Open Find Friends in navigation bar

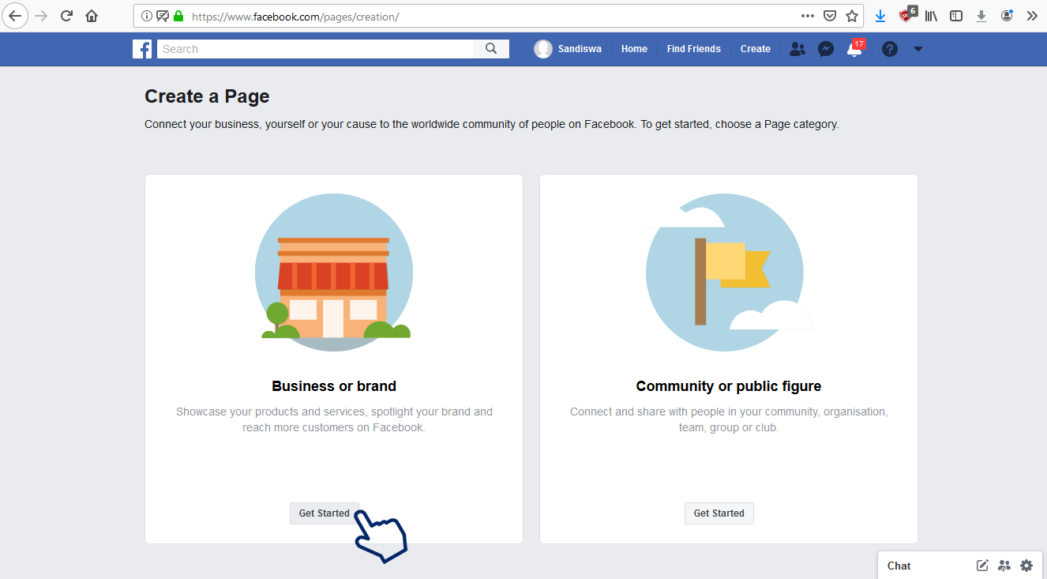pos(693,49)
